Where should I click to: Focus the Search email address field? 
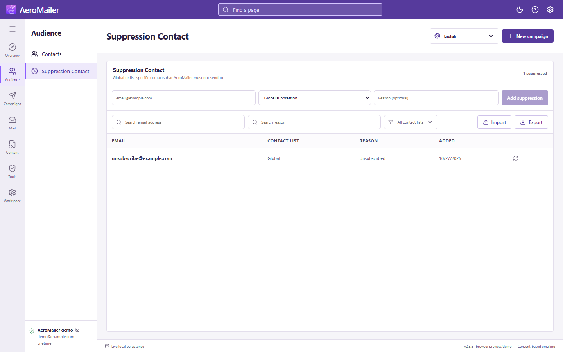(x=178, y=122)
